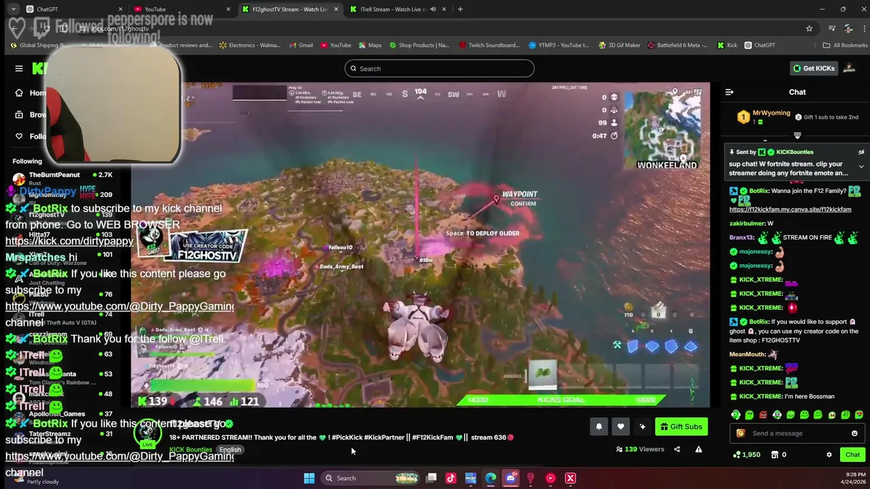This screenshot has width=870, height=489.
Task: Open the 3D Gif Maker bookmark
Action: coord(619,46)
